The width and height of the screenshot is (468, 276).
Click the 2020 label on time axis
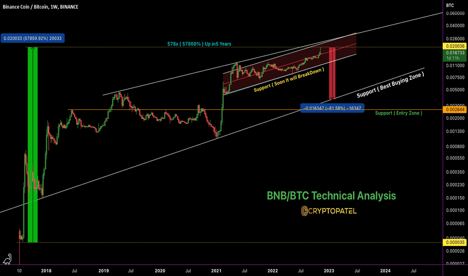click(x=160, y=270)
